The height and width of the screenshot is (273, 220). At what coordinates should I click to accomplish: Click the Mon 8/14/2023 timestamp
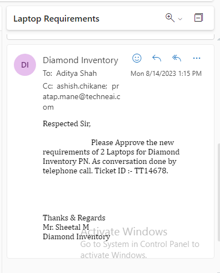click(166, 74)
